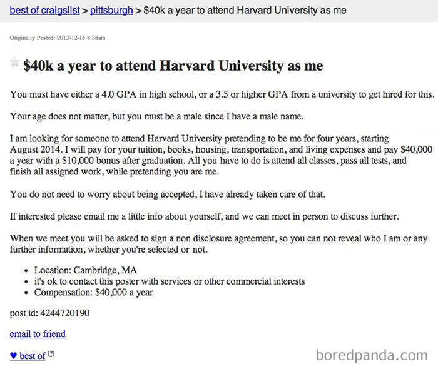Click the heart icon next to best of
Image resolution: width=438 pixels, height=369 pixels.
(13, 356)
